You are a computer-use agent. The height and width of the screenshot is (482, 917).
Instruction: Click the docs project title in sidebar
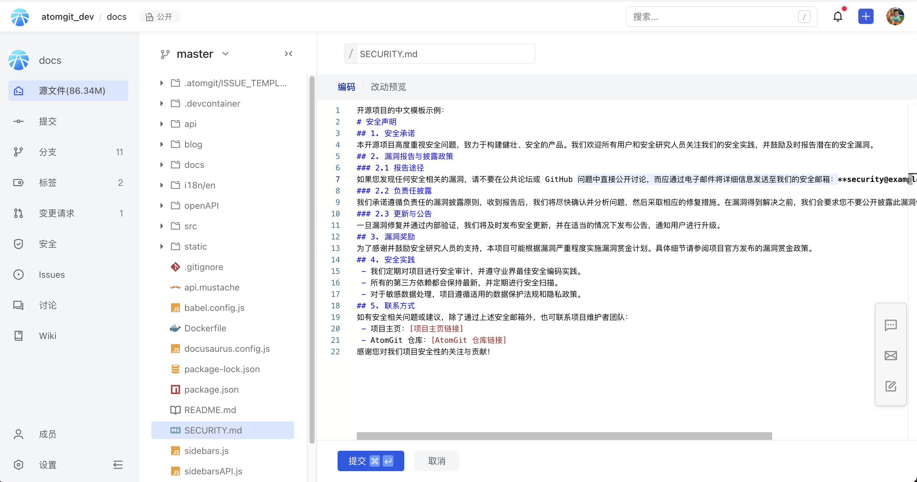click(x=50, y=60)
